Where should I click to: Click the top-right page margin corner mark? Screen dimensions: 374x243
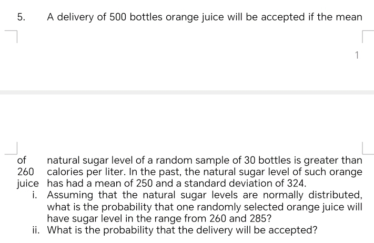click(x=368, y=37)
